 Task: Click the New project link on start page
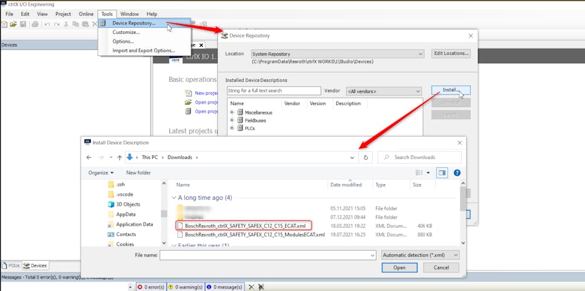[x=206, y=93]
